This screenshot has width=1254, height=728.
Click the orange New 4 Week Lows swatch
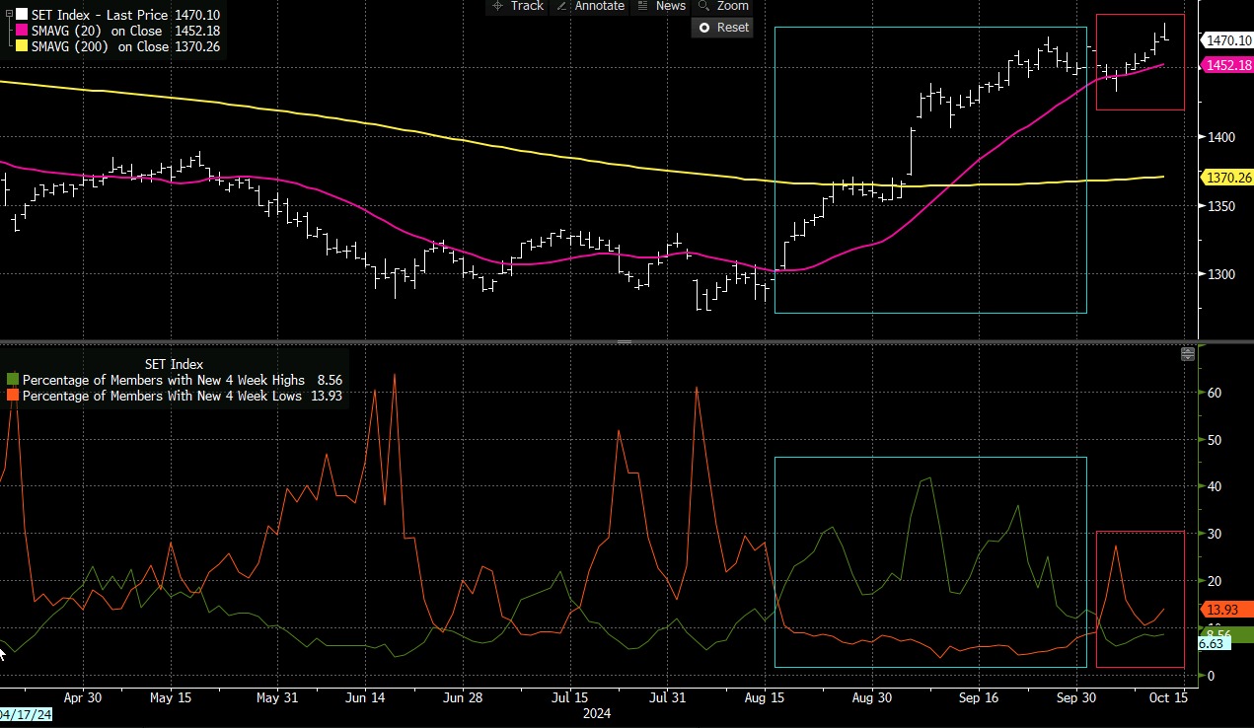pyautogui.click(x=13, y=396)
